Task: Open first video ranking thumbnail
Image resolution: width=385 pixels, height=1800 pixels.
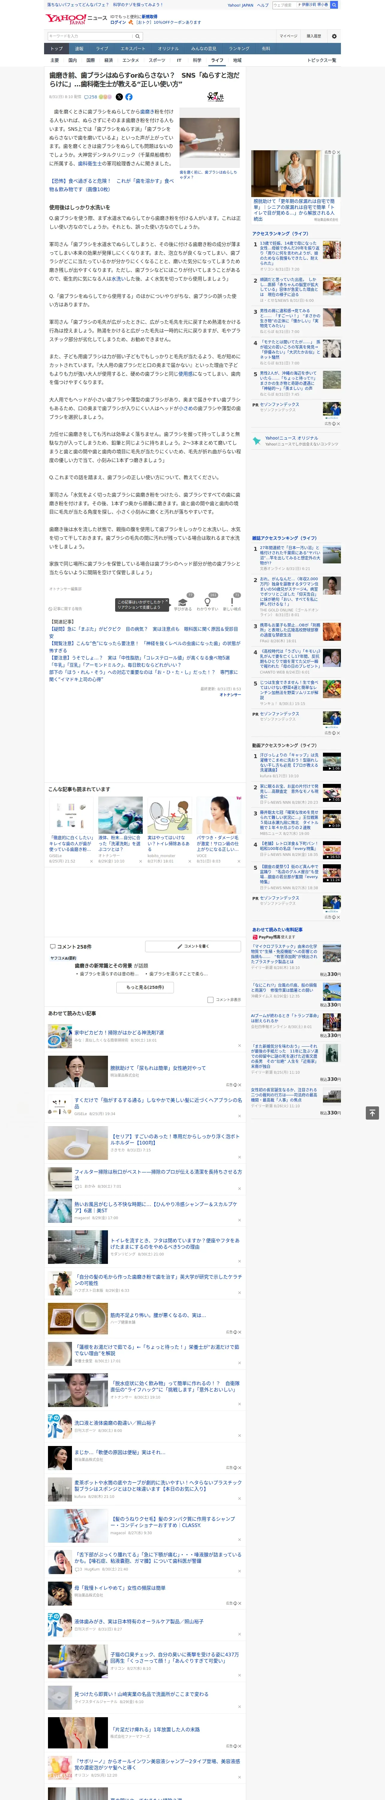Action: point(332,762)
